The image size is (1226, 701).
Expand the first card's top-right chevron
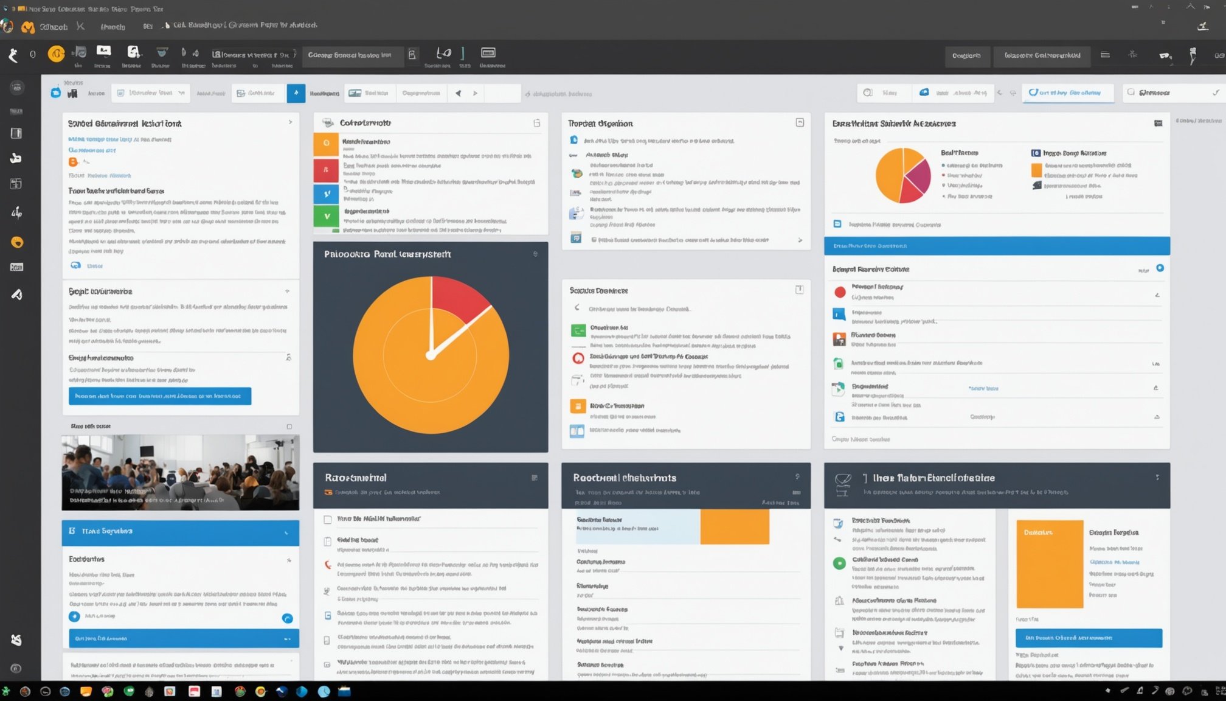(290, 122)
